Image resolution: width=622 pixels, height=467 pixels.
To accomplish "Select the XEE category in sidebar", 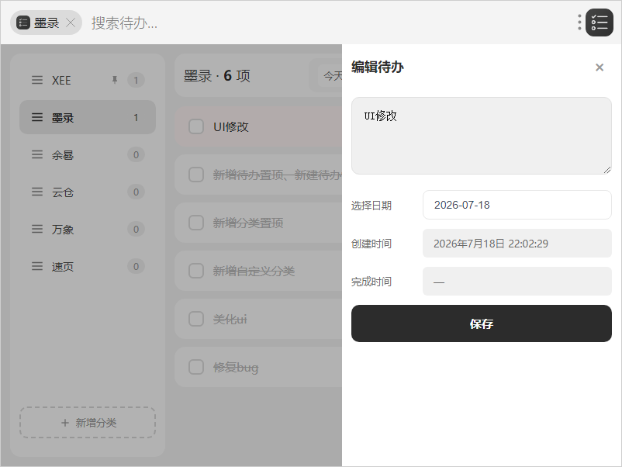I will click(88, 80).
